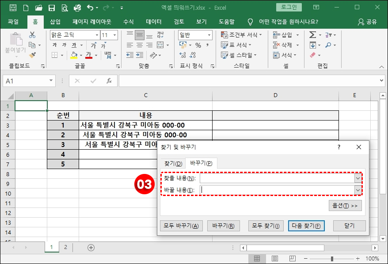Click the Increase font size icon
Screen dimensions: 388x264
click(94, 45)
